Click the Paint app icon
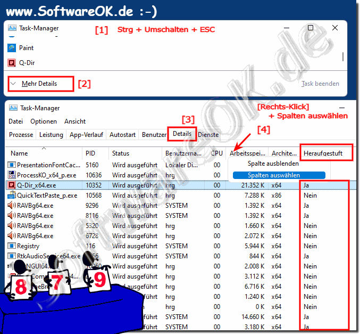 click(12, 48)
